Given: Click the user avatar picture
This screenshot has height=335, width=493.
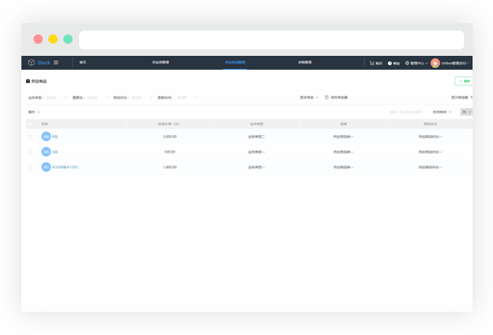Looking at the screenshot, I should [x=435, y=63].
